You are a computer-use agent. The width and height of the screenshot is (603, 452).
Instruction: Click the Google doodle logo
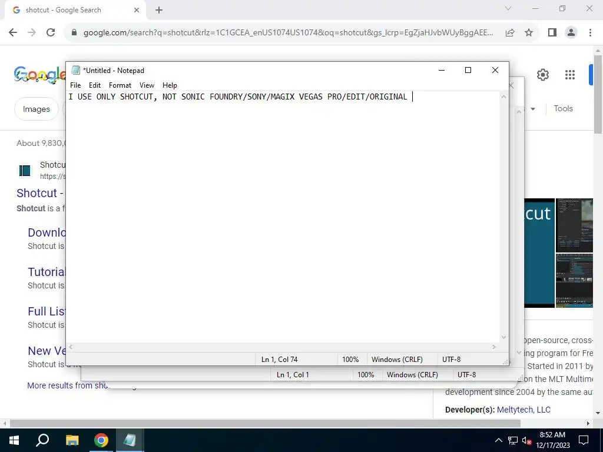[39, 75]
